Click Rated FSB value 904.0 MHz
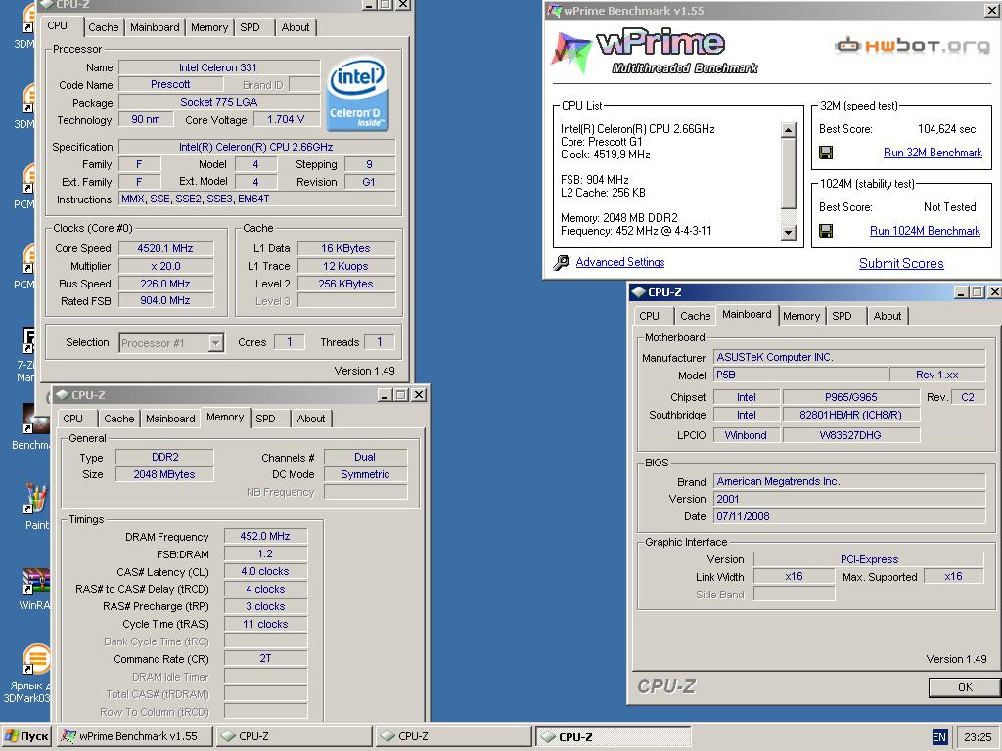The width and height of the screenshot is (1002, 751). point(164,300)
